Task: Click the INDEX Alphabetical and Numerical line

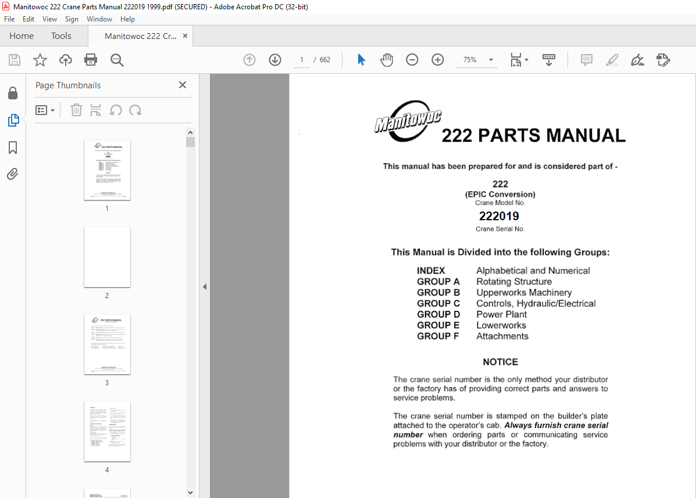Action: 504,271
